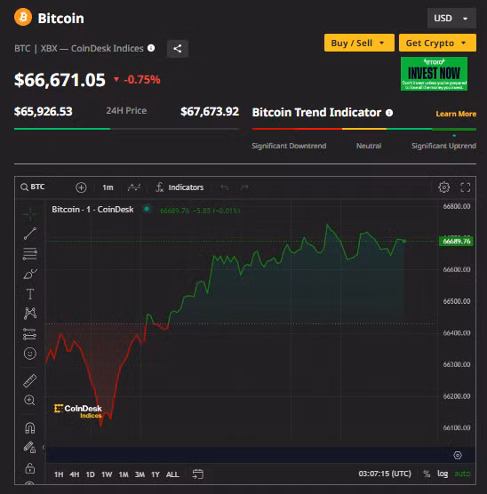Open time axis settings icon
The height and width of the screenshot is (494, 487).
pyautogui.click(x=458, y=455)
